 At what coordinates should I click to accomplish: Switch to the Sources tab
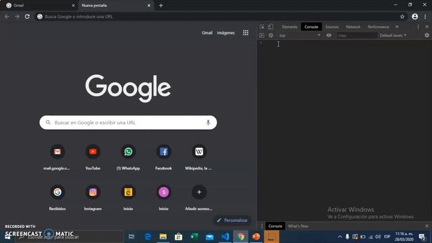point(332,27)
